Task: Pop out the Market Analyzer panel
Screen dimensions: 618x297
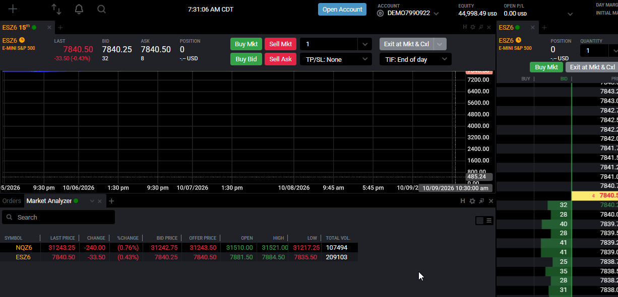Action: (x=481, y=201)
